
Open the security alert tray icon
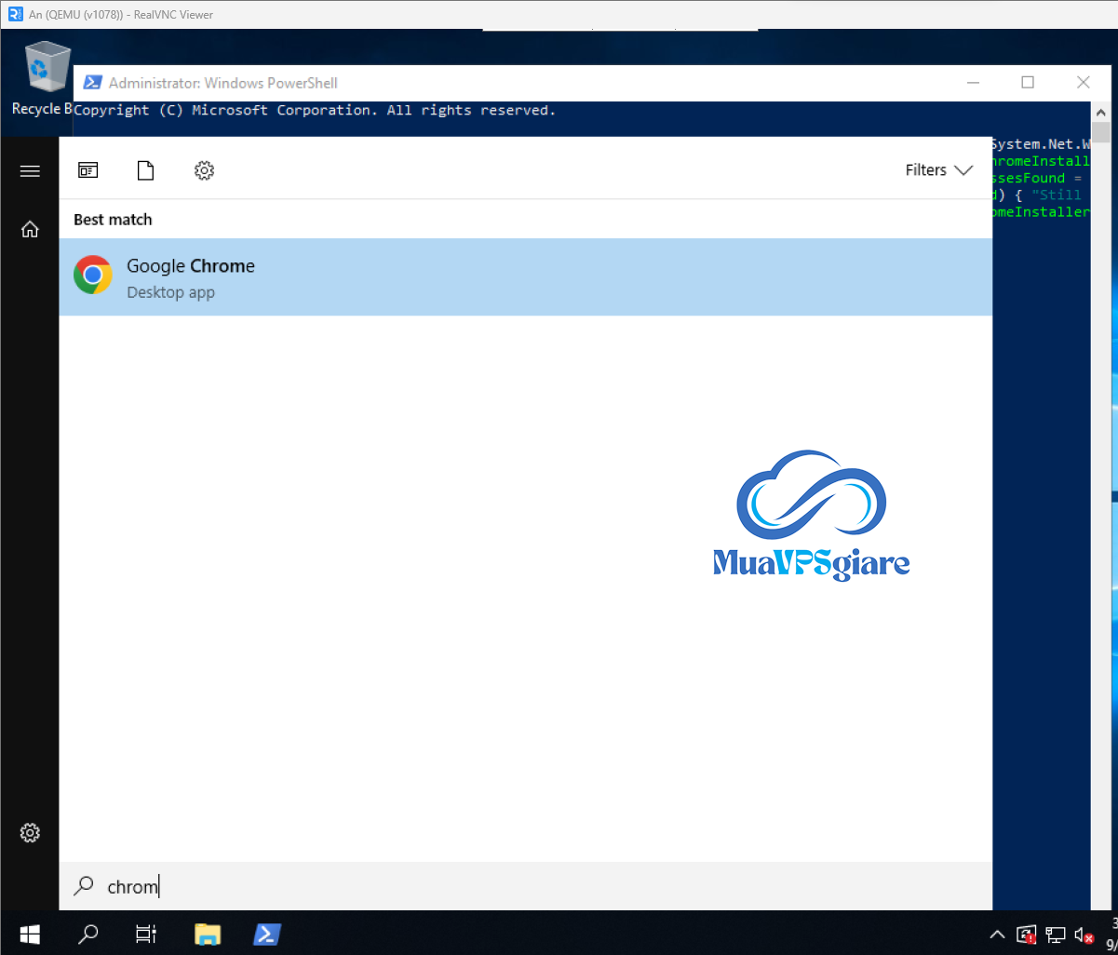[1026, 935]
